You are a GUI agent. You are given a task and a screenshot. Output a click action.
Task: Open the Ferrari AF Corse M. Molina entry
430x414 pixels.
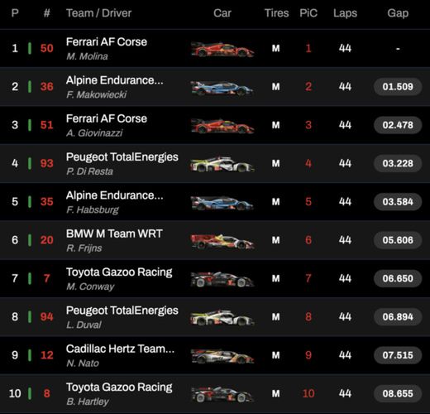[x=107, y=49]
